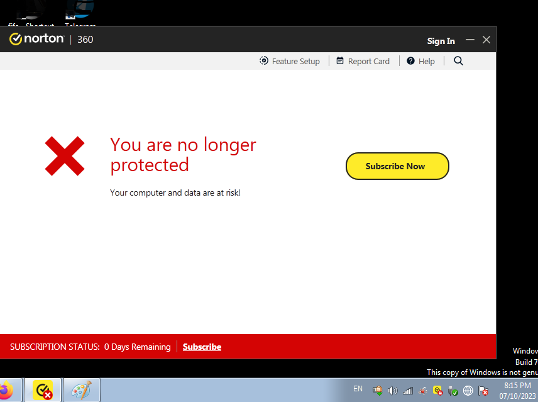Click the taskbar clock showing 8:15 PM
538x402 pixels.
pos(517,390)
